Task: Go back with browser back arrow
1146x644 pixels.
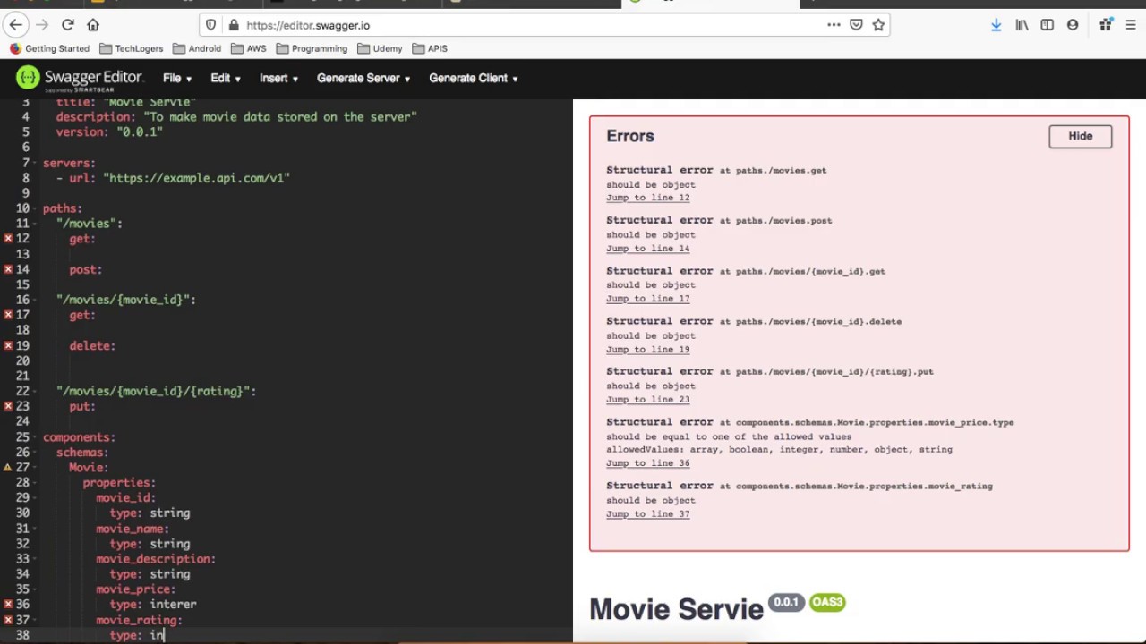Action: (16, 25)
